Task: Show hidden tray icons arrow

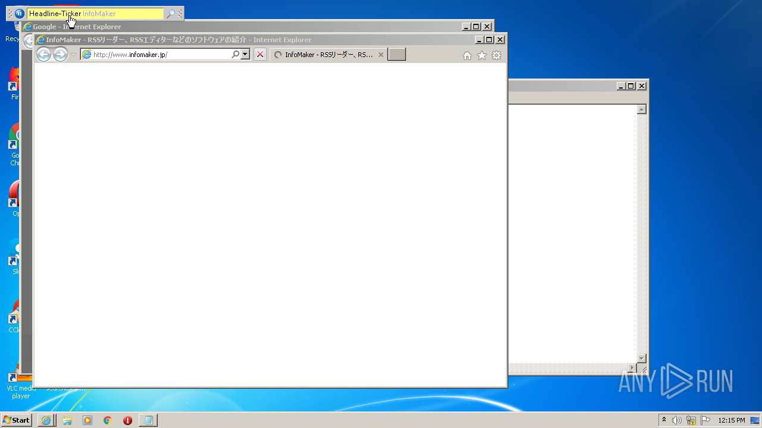Action: pos(664,420)
